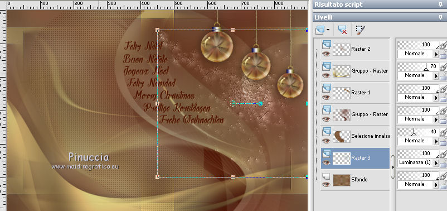Click the Delete Layer icon
The height and width of the screenshot is (211, 447).
click(342, 30)
